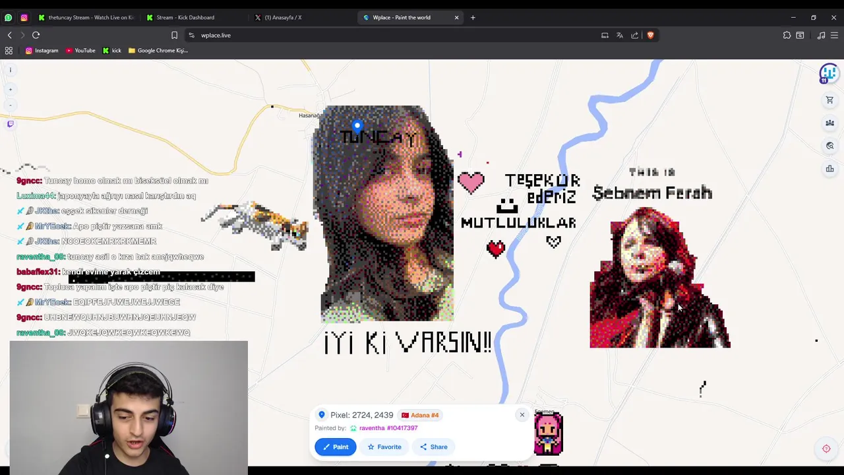Open the pinned Instagram tab

pos(24,17)
